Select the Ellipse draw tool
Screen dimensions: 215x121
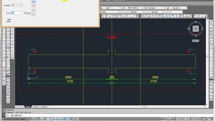pyautogui.click(x=4, y=51)
